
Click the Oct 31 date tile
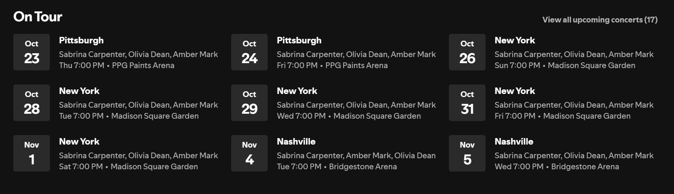point(467,103)
